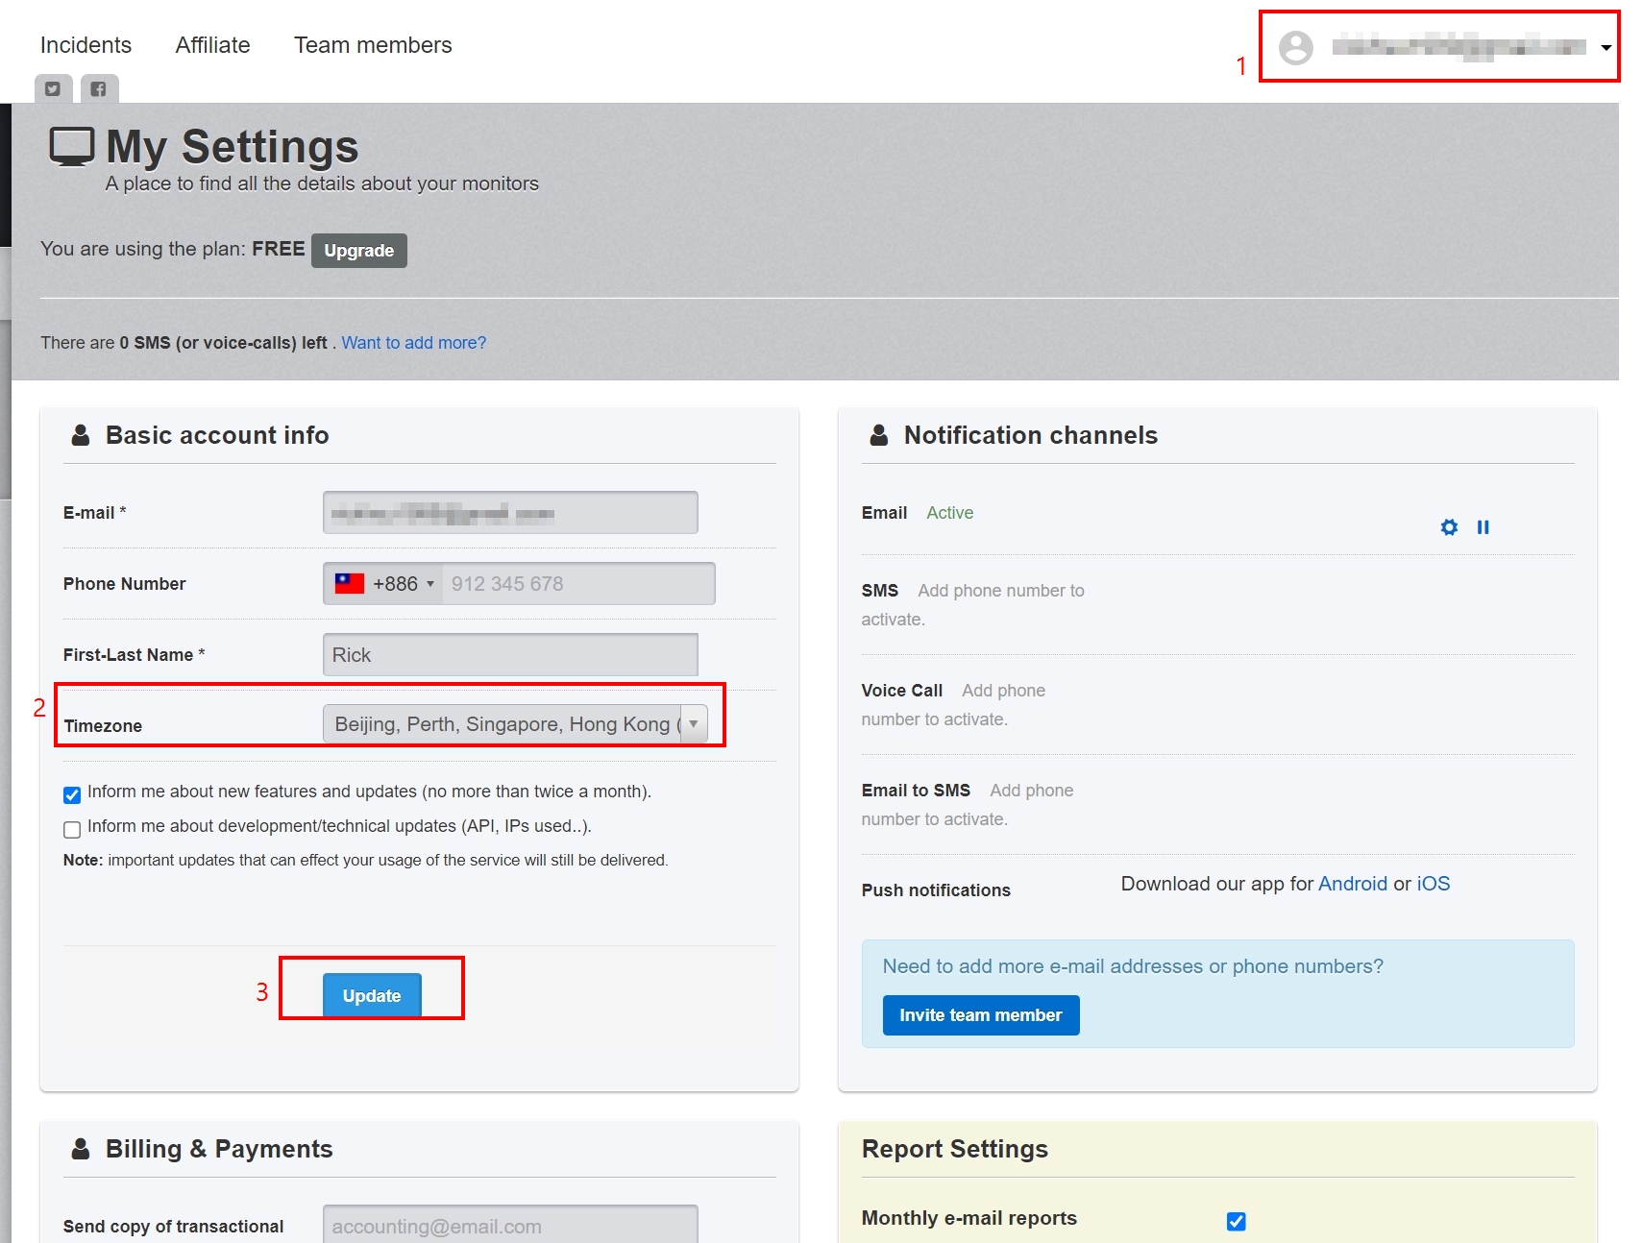Click the Twitter social icon

tap(53, 89)
